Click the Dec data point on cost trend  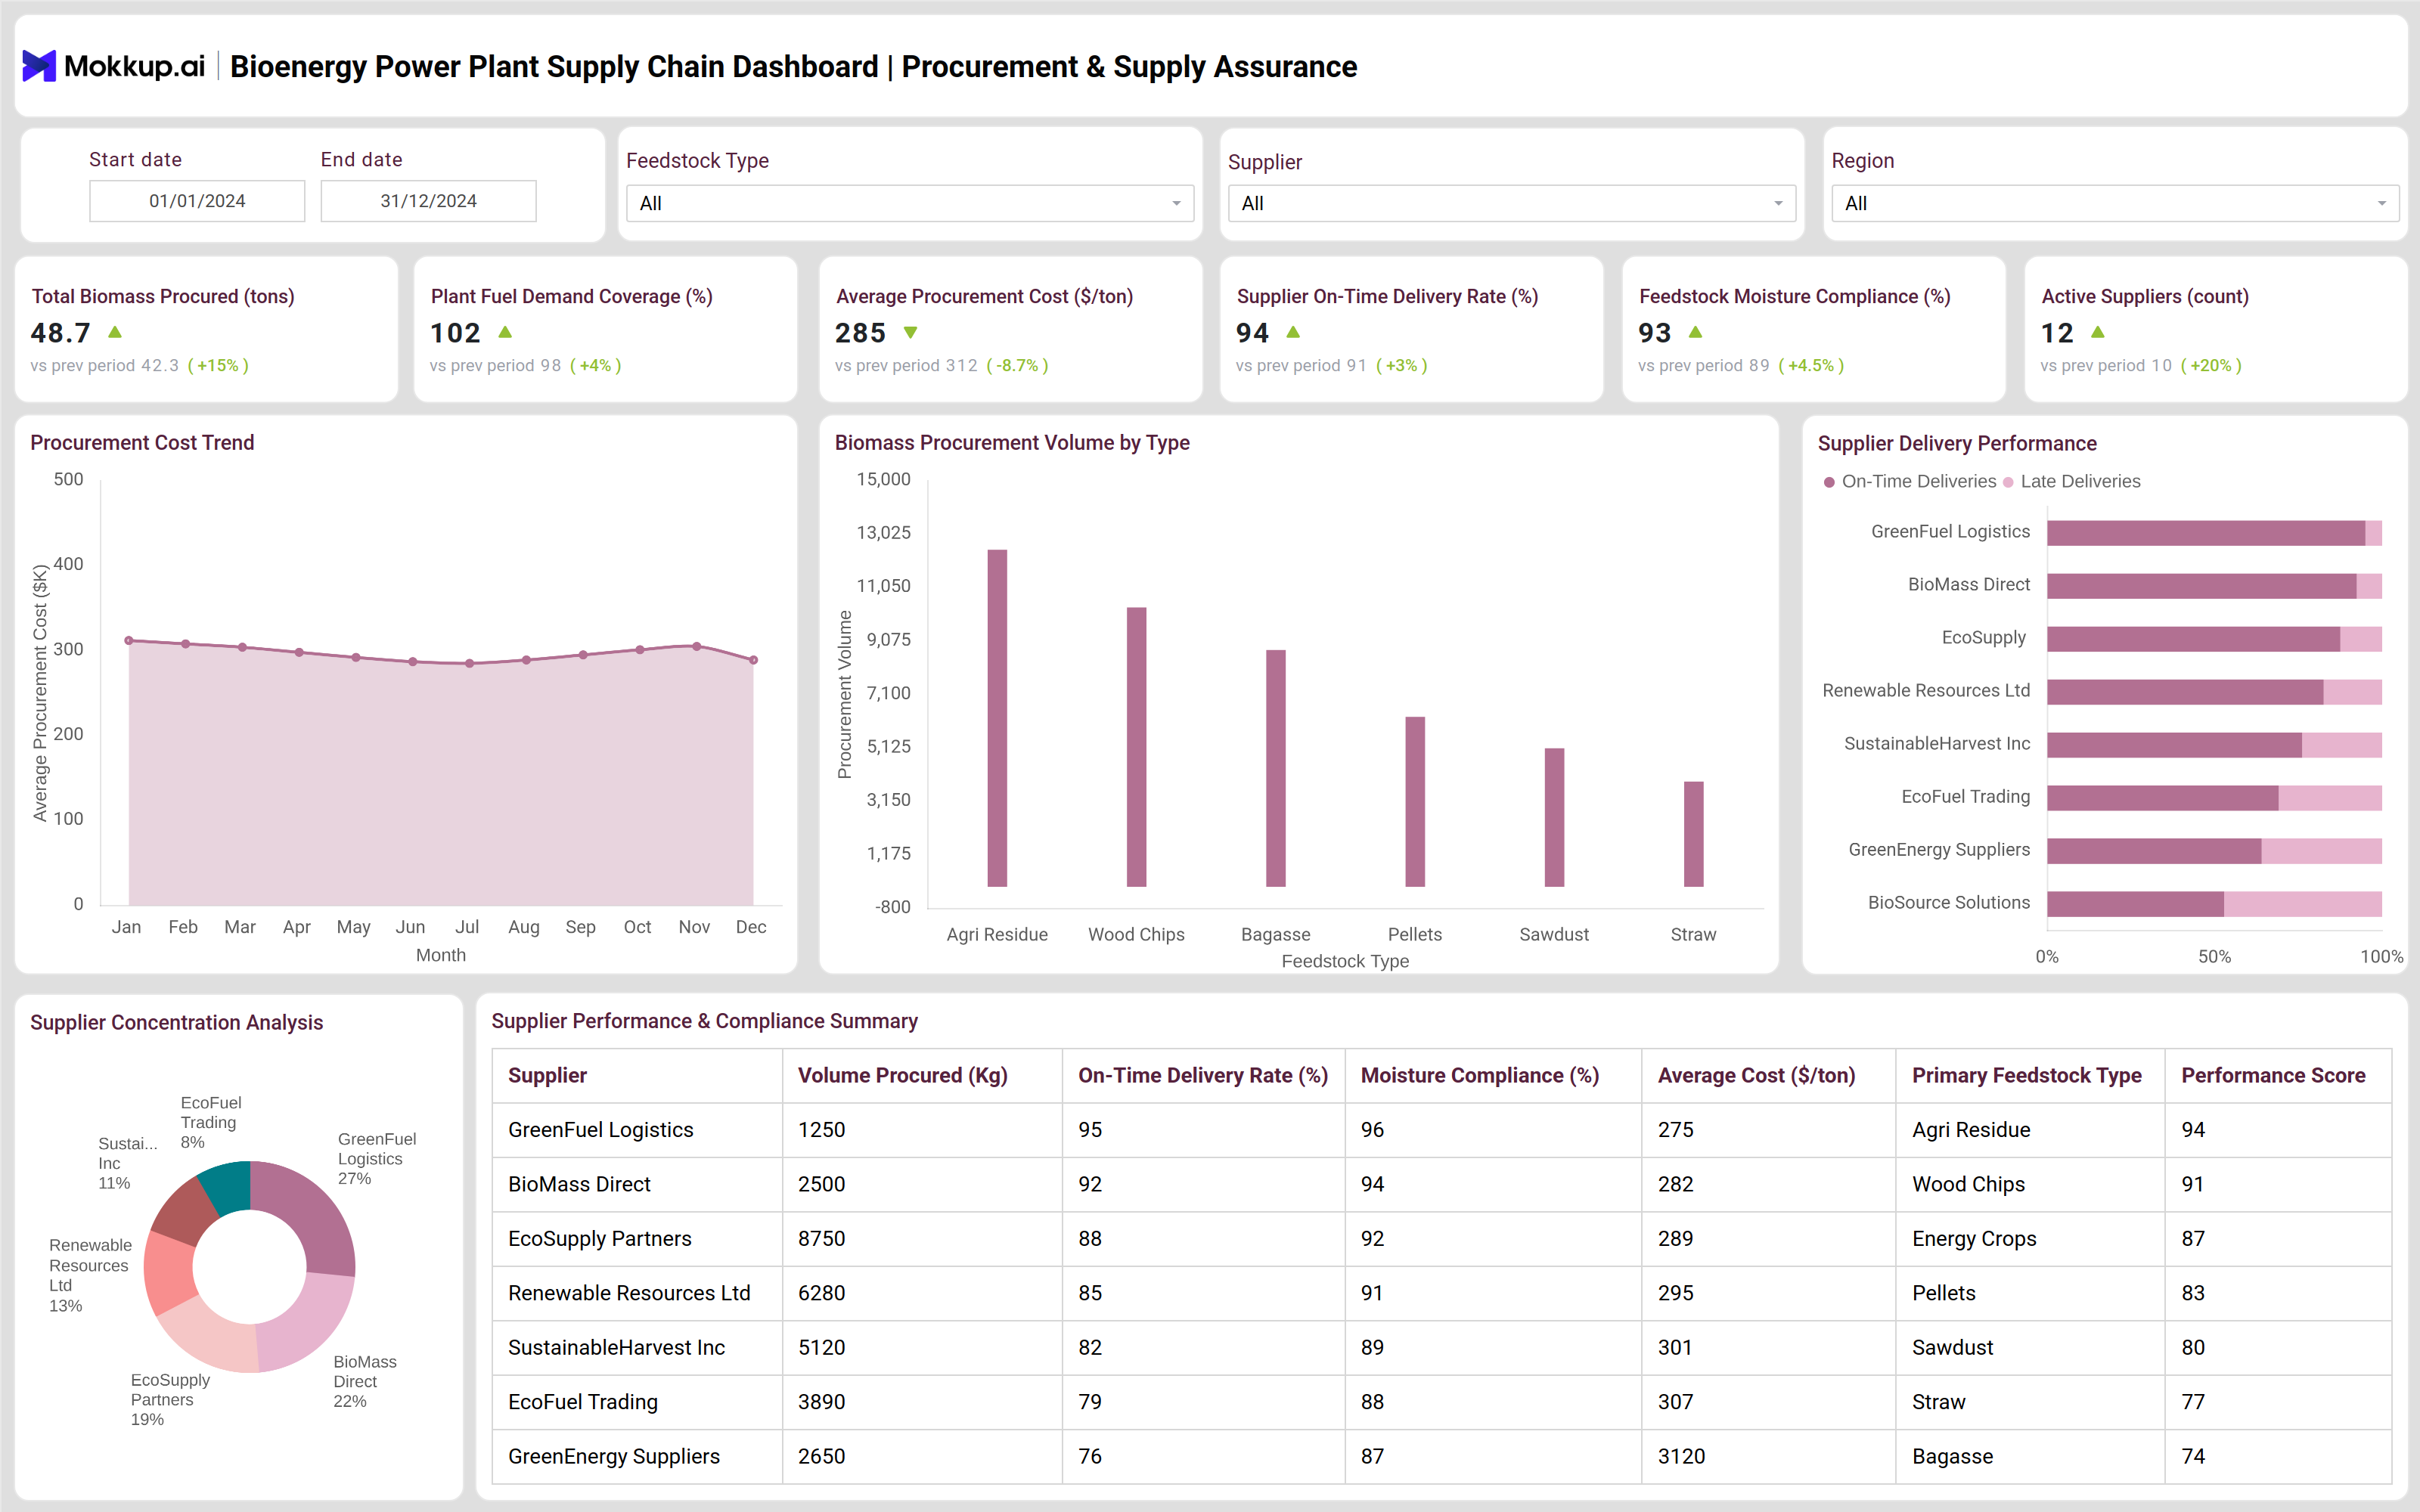click(x=753, y=660)
